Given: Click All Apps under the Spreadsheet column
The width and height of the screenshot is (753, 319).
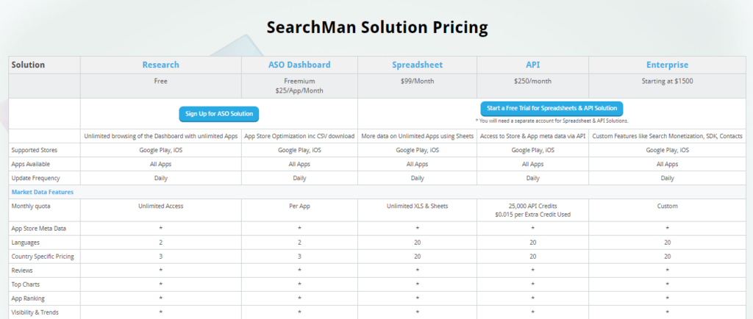Looking at the screenshot, I should (418, 164).
